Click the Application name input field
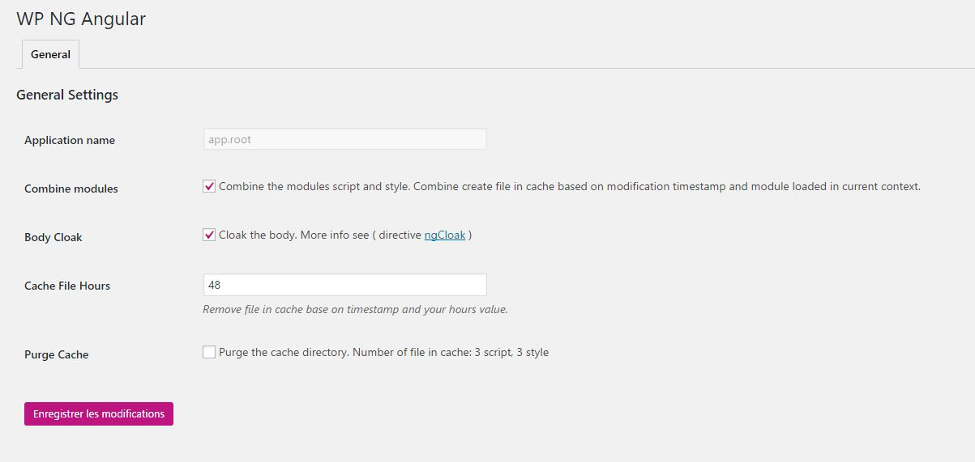 coord(344,139)
